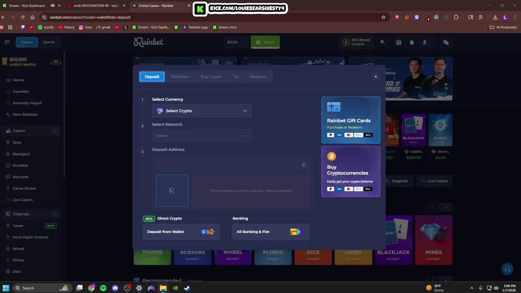Open the chat bubble icon in header
This screenshot has width=521, height=293.
pos(446,42)
